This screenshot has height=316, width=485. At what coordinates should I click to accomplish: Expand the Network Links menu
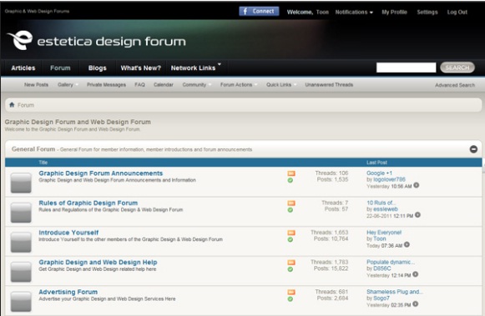point(196,68)
